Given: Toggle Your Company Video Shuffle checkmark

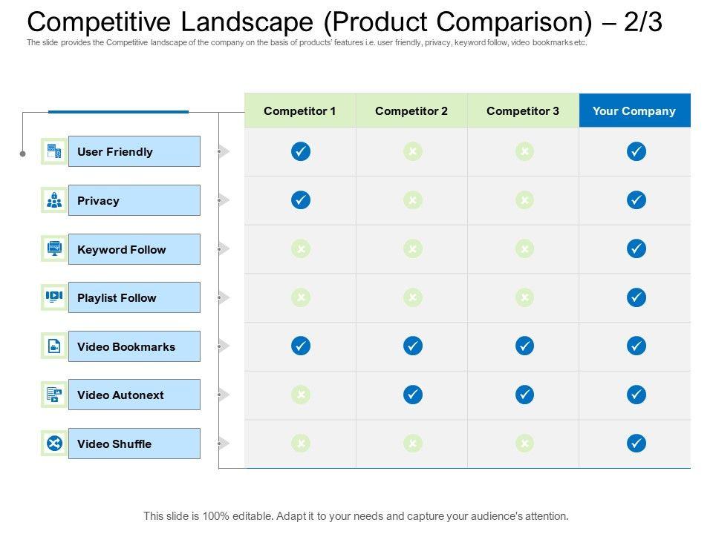Looking at the screenshot, I should coord(636,444).
